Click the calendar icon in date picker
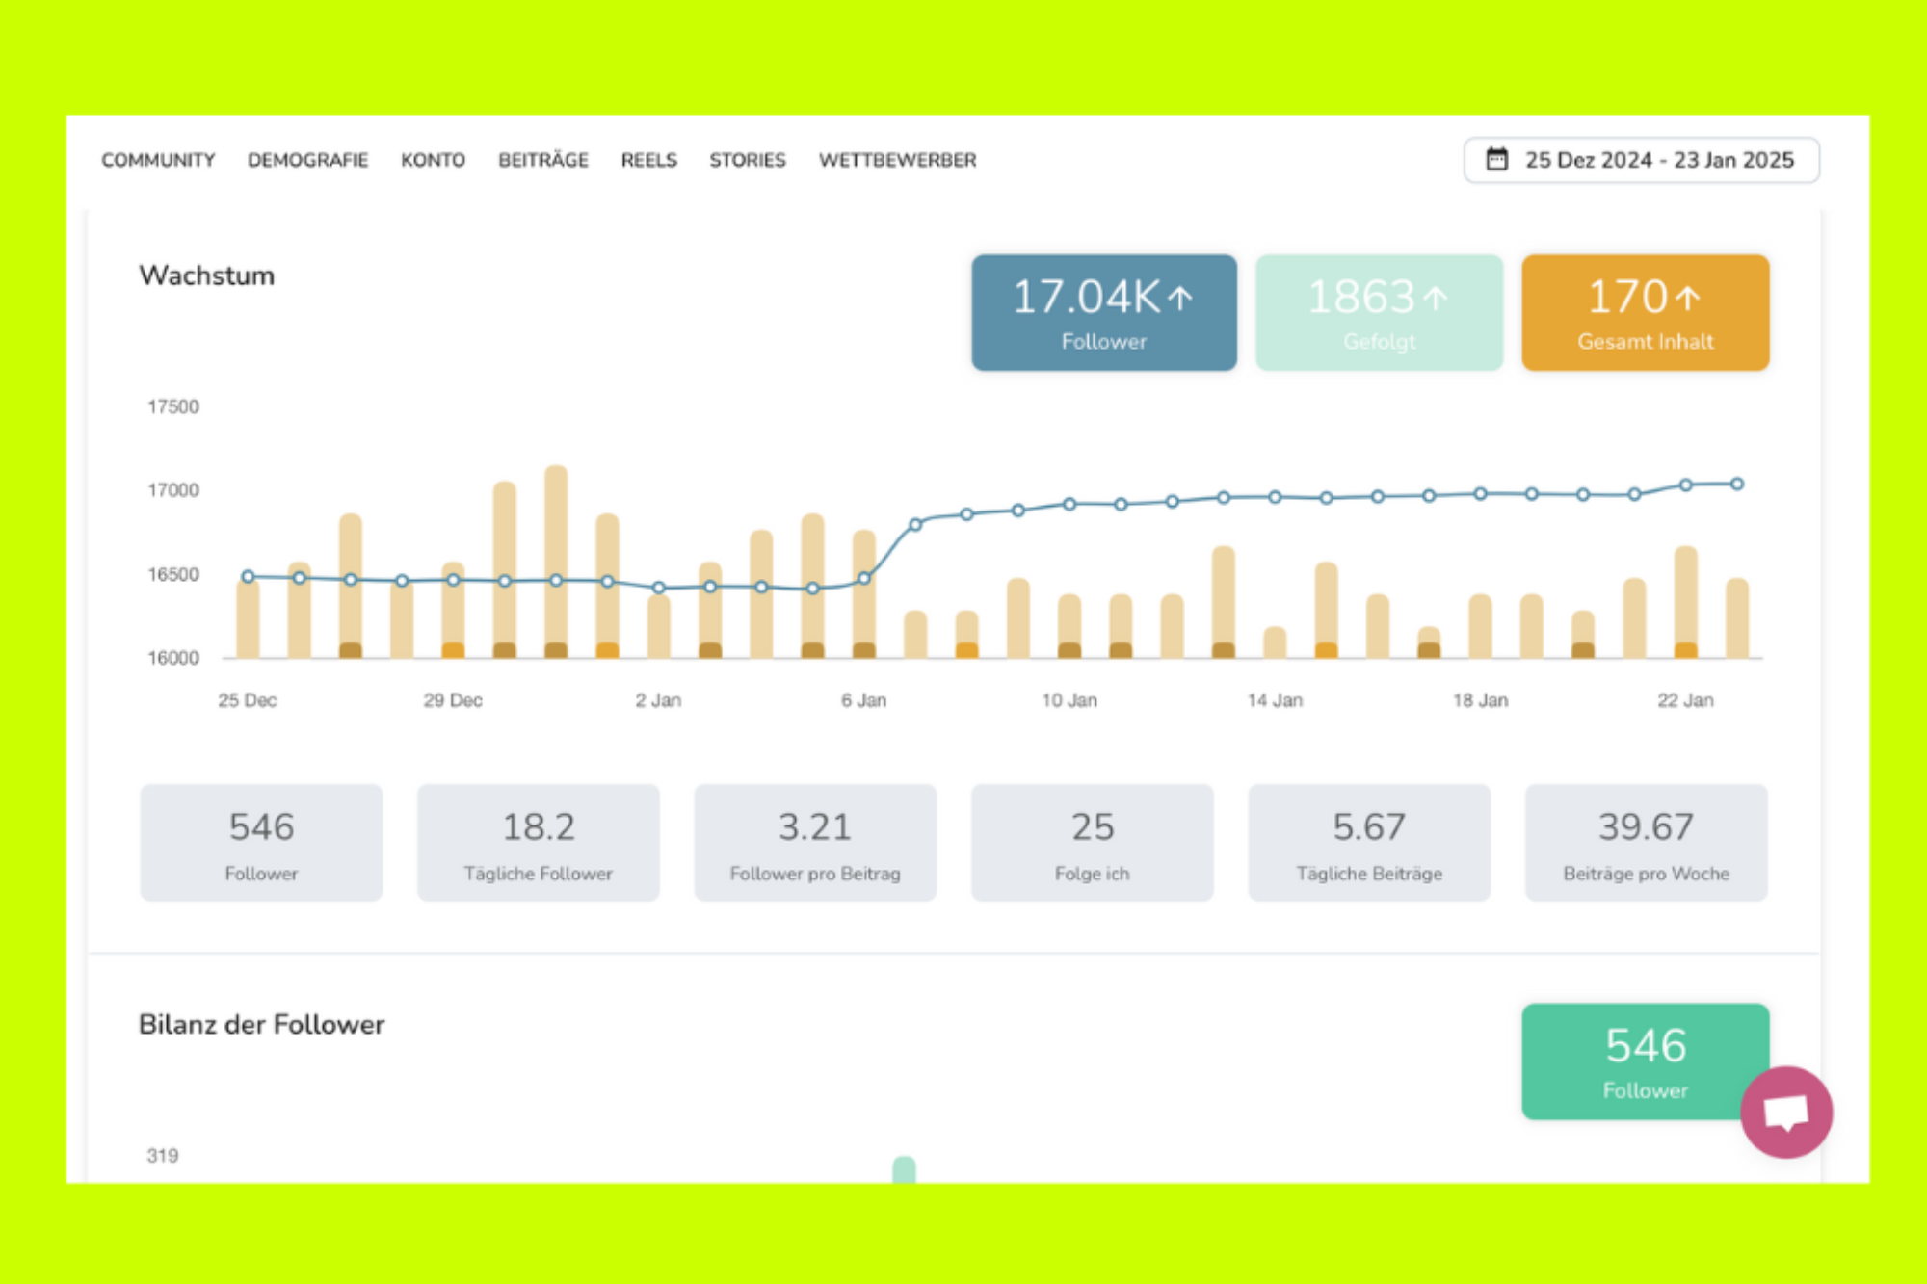Image resolution: width=1927 pixels, height=1284 pixels. [1496, 159]
